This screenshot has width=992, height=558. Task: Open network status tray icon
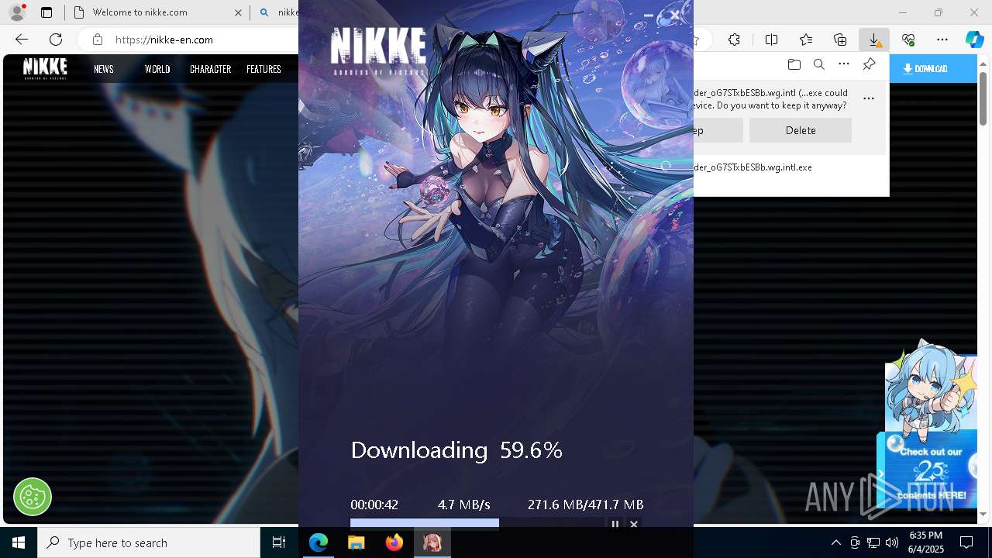[873, 542]
